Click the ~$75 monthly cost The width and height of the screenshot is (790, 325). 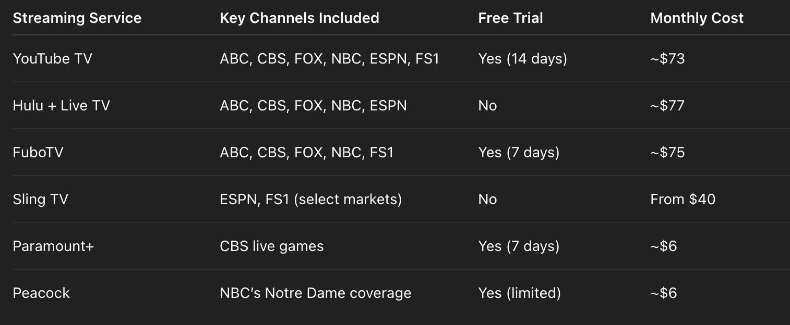pyautogui.click(x=667, y=153)
